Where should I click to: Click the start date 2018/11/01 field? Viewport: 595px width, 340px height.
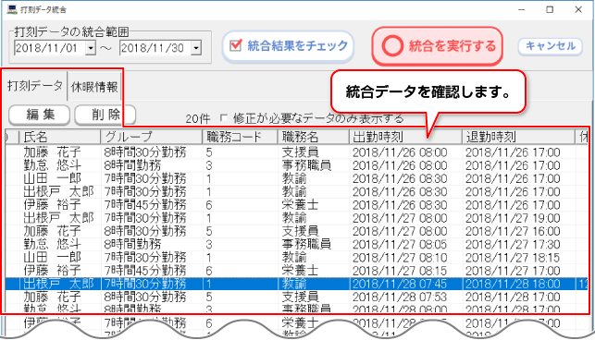point(50,48)
